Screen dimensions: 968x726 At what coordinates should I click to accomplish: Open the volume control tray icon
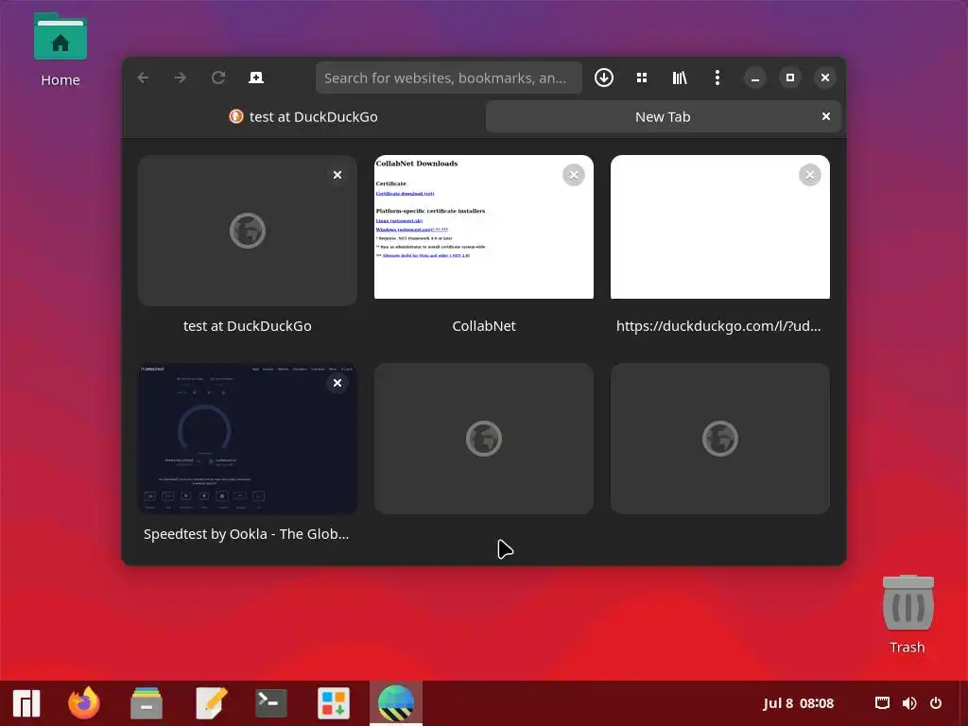[908, 703]
